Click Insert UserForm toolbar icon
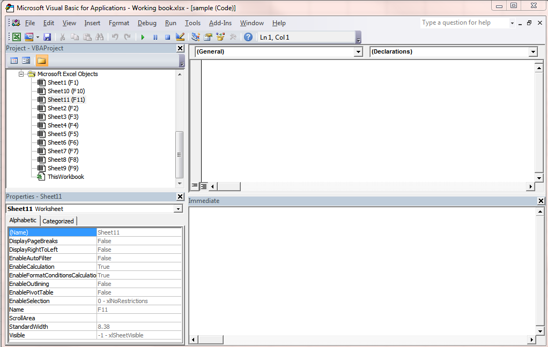 [x=29, y=37]
